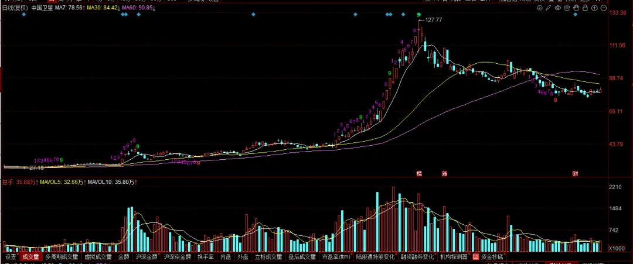Switch to 内盘 tab
This screenshot has width=633, height=264.
[225, 256]
